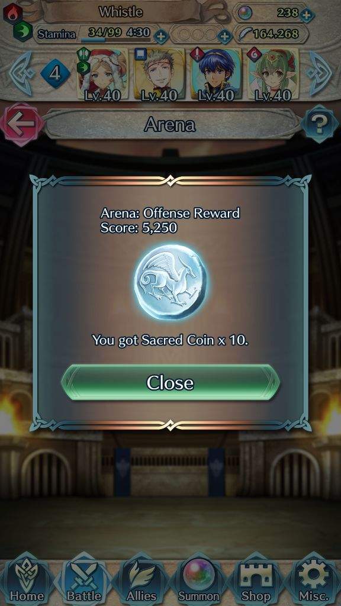This screenshot has width=341, height=606.
Task: Select the Santa-hat hero portrait
Action: click(x=102, y=74)
